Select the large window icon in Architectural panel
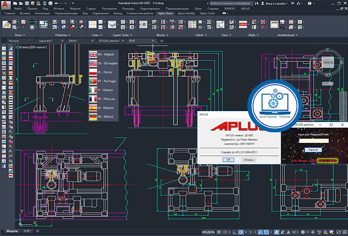The height and width of the screenshot is (236, 348). point(274,24)
